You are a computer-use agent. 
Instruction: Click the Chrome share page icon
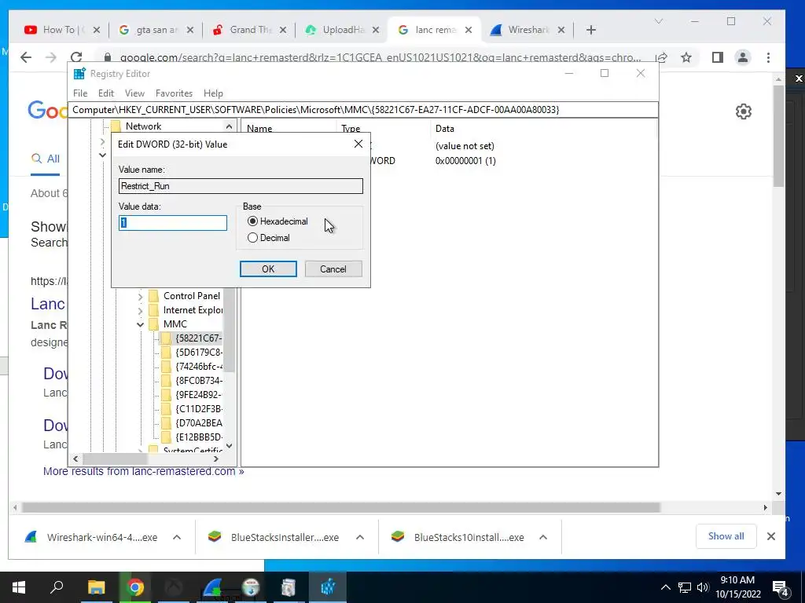[x=662, y=57]
